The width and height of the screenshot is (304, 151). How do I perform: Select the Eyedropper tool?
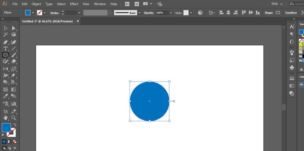tap(6, 96)
